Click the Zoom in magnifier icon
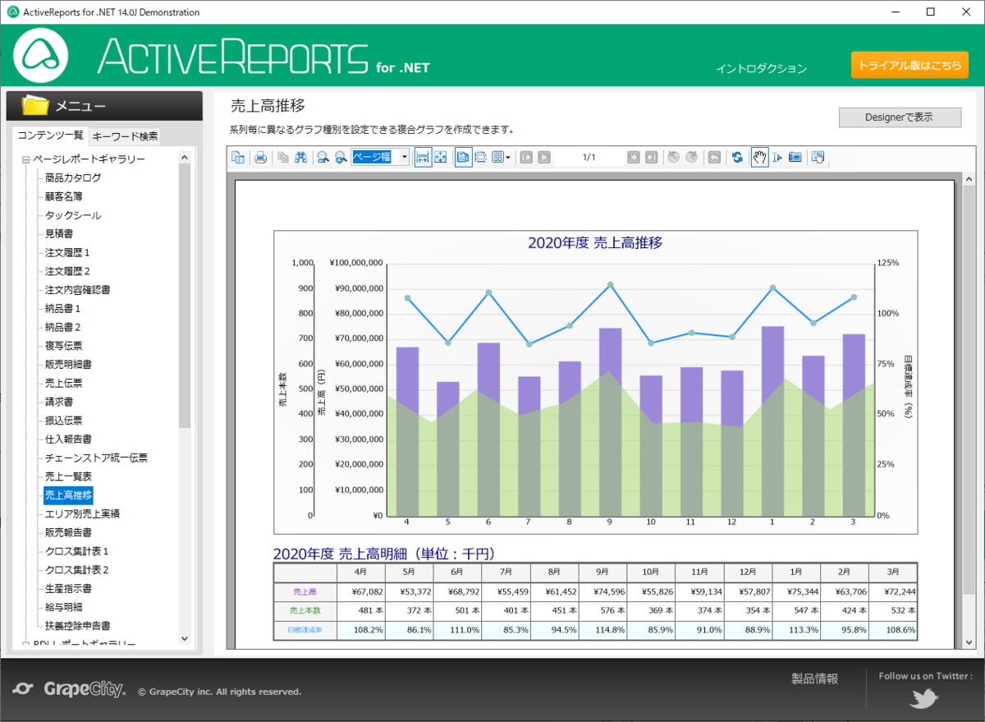This screenshot has width=985, height=722. (x=341, y=157)
